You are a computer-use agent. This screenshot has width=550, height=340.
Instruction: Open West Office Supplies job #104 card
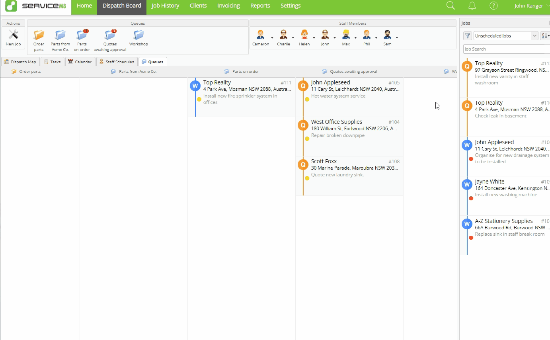point(349,137)
